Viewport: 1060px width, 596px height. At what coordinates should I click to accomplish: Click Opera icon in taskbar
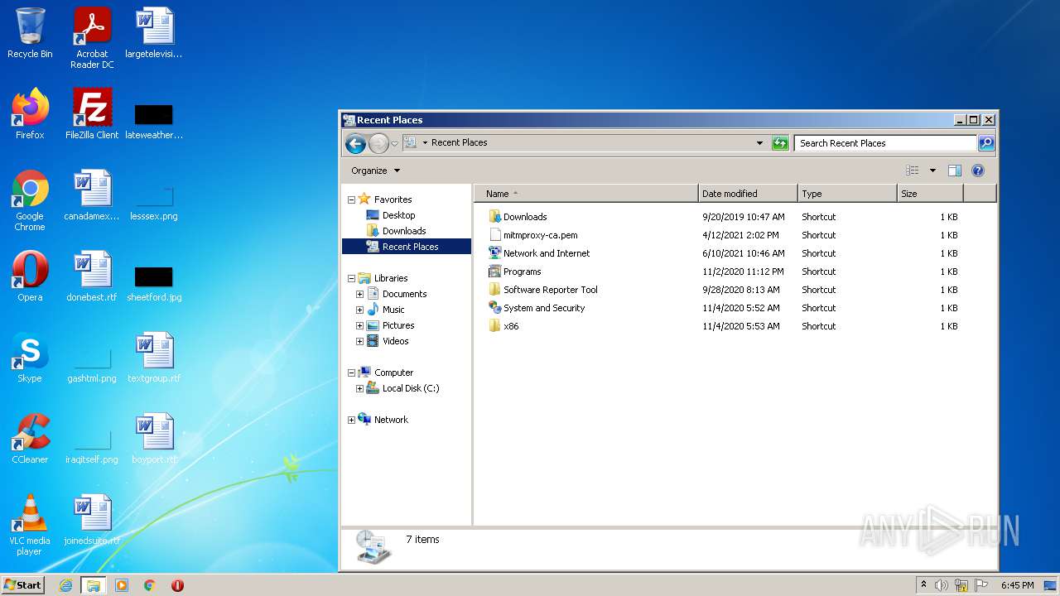pos(177,585)
